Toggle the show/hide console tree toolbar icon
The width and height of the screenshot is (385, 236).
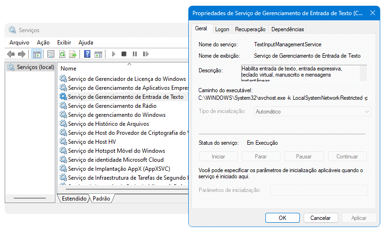tap(37, 54)
